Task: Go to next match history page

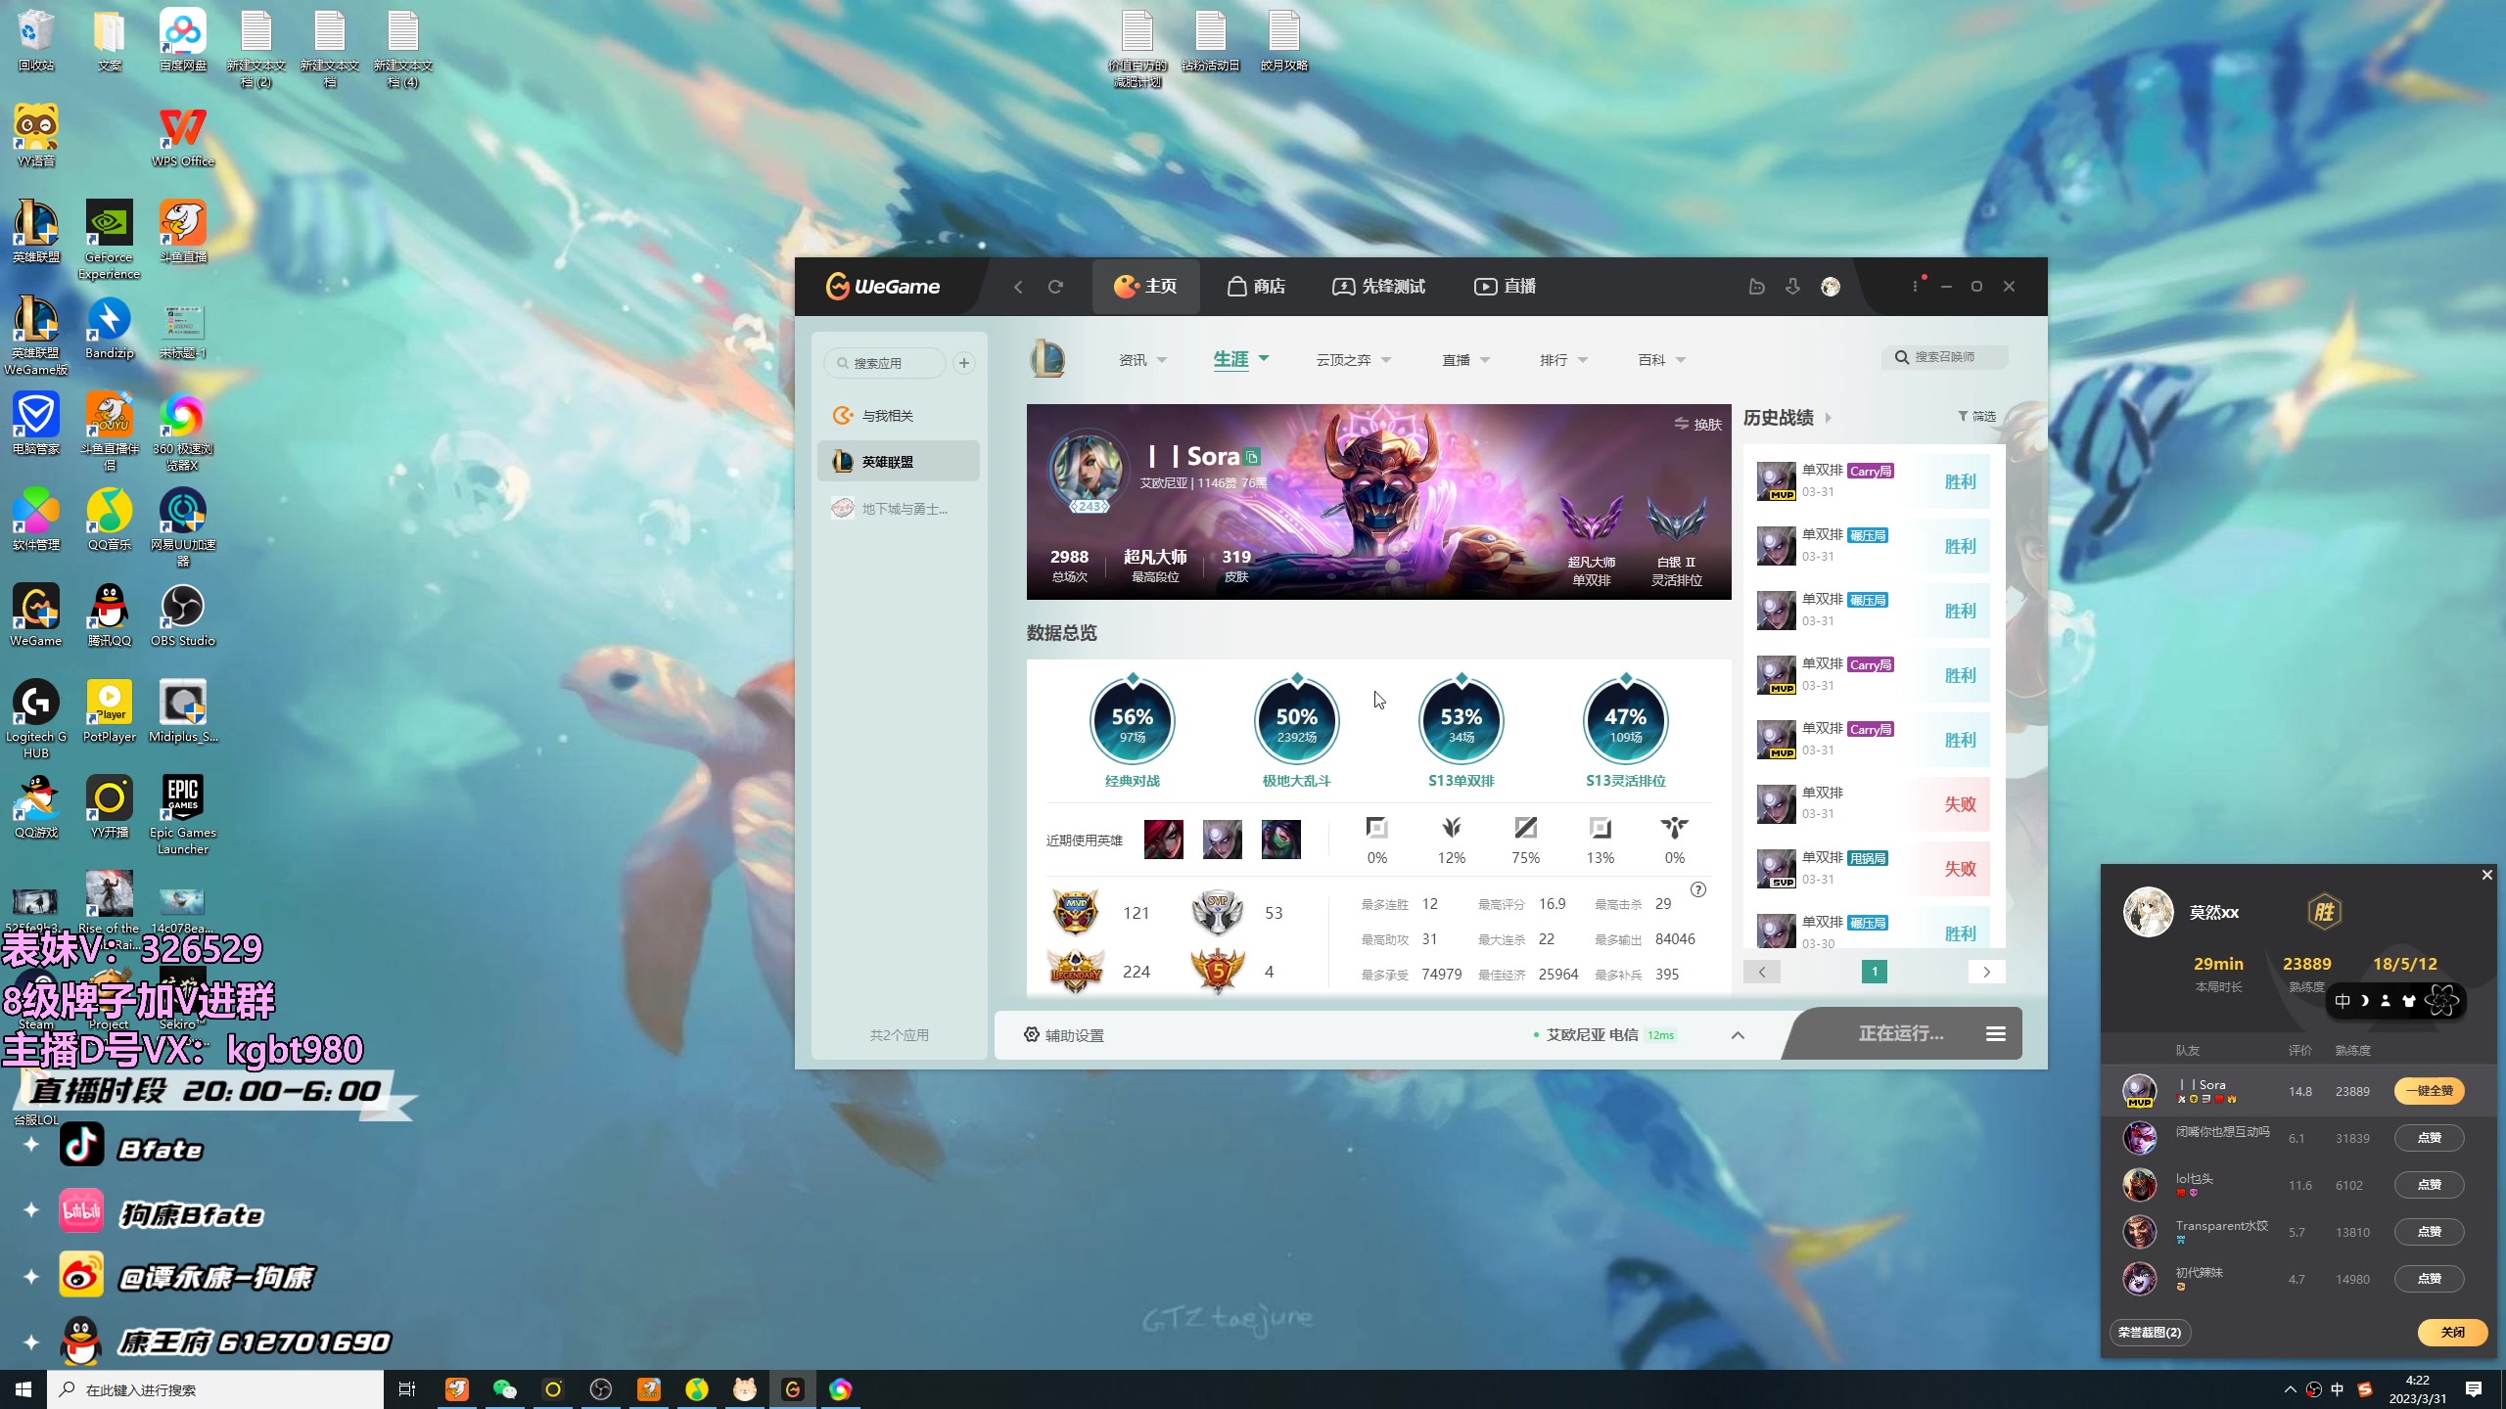Action: 1986,972
